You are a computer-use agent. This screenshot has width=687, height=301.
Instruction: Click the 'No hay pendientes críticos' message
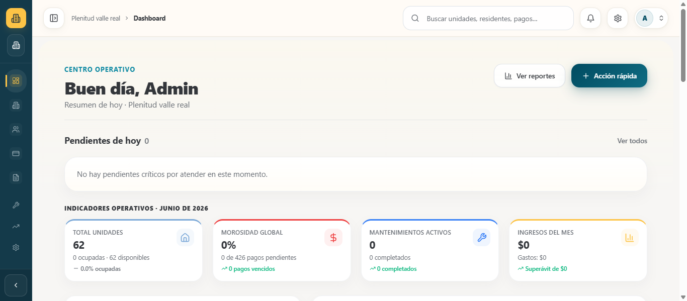coord(172,174)
